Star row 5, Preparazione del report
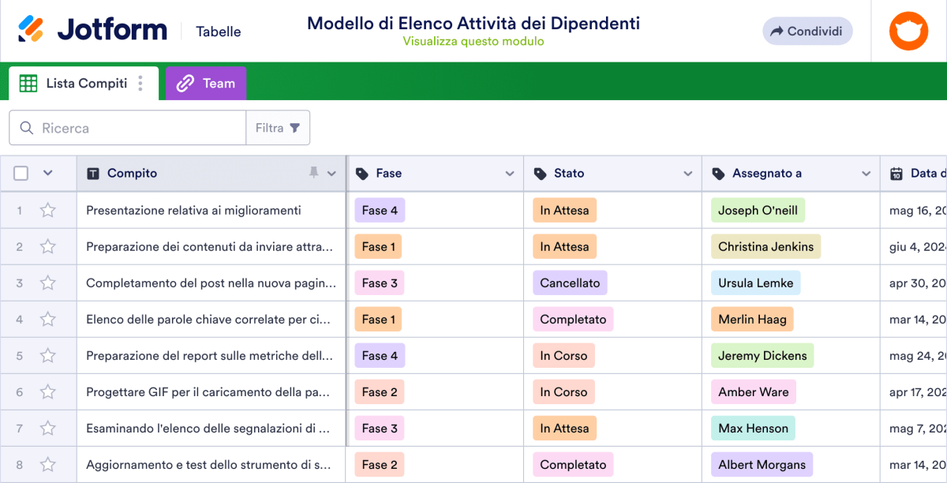The width and height of the screenshot is (947, 483). [47, 355]
